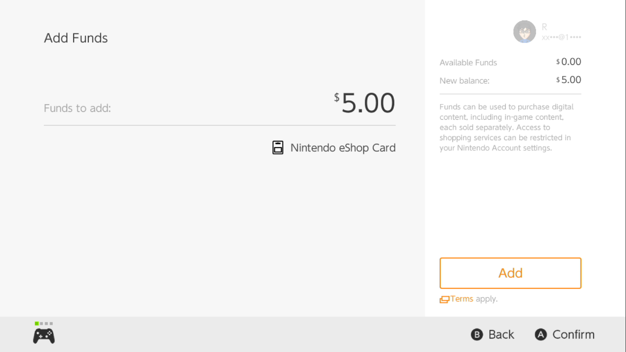The image size is (626, 352).
Task: Click the user profile avatar
Action: (x=525, y=32)
